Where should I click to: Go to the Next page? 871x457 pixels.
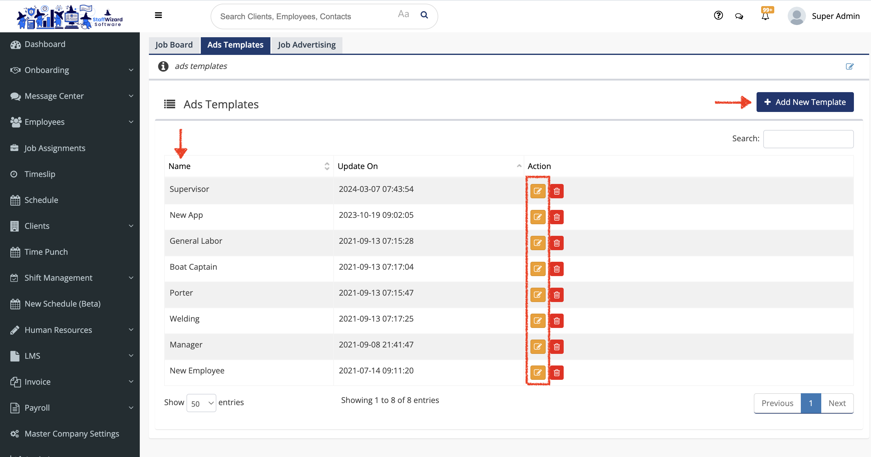[837, 403]
